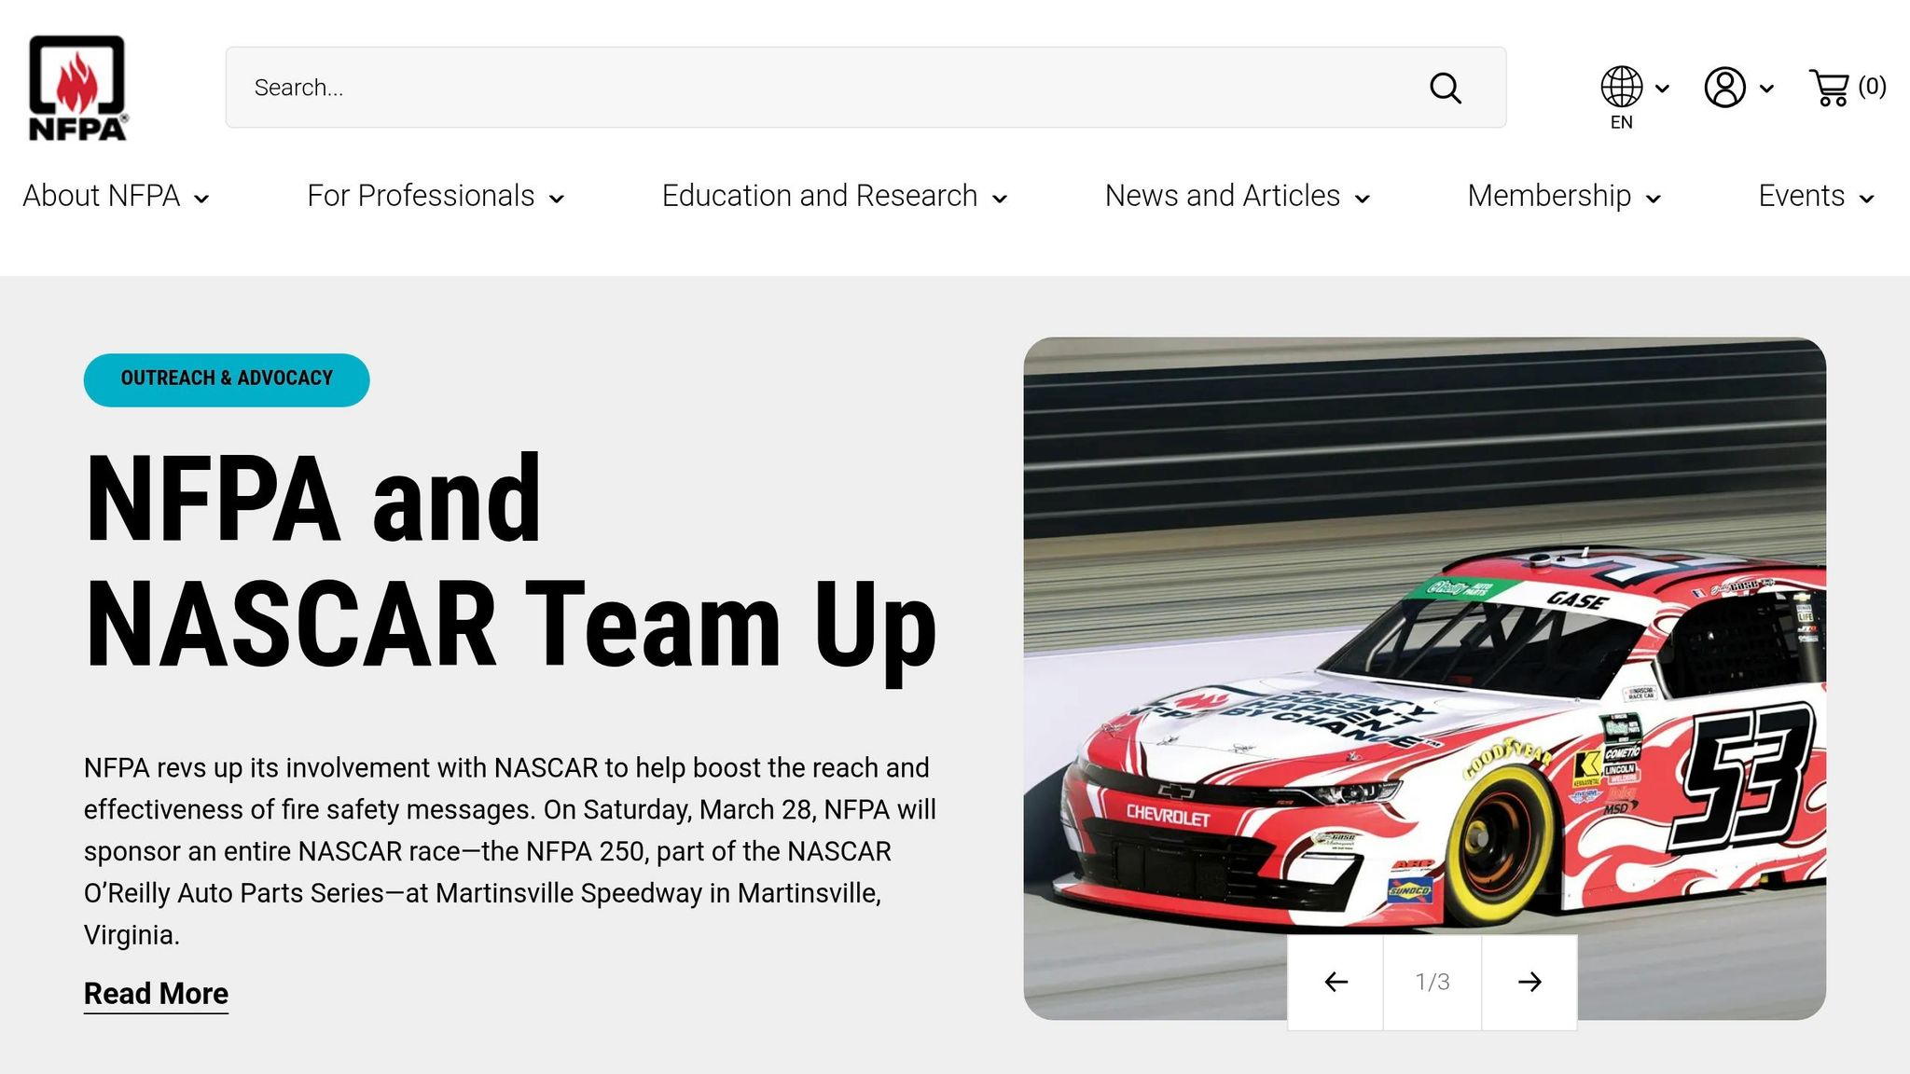The width and height of the screenshot is (1910, 1074).
Task: Expand Education and Research menu
Action: [835, 196]
